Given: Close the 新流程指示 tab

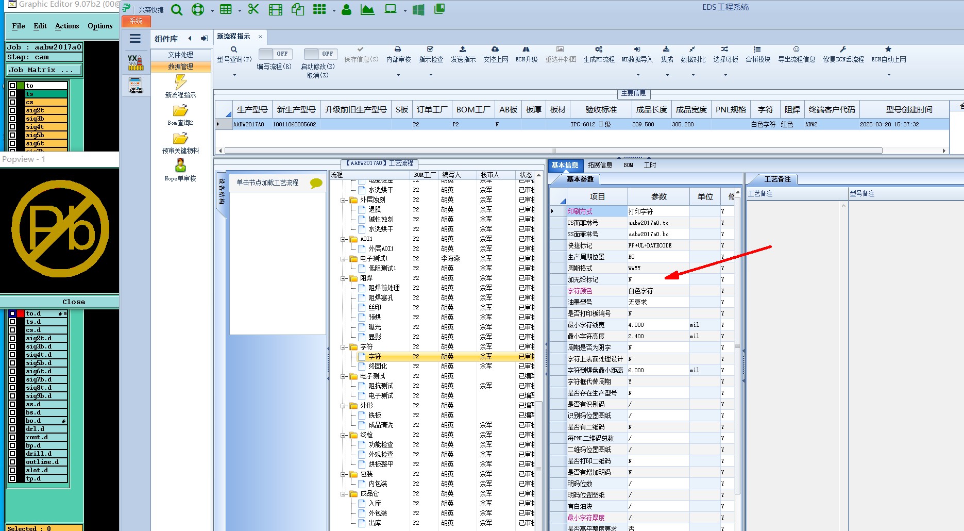Looking at the screenshot, I should [x=261, y=37].
